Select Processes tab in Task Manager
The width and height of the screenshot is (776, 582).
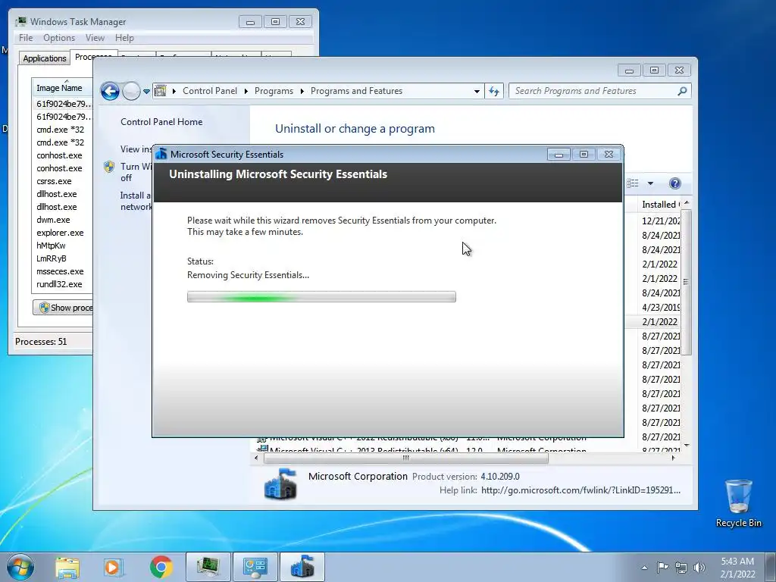point(93,56)
